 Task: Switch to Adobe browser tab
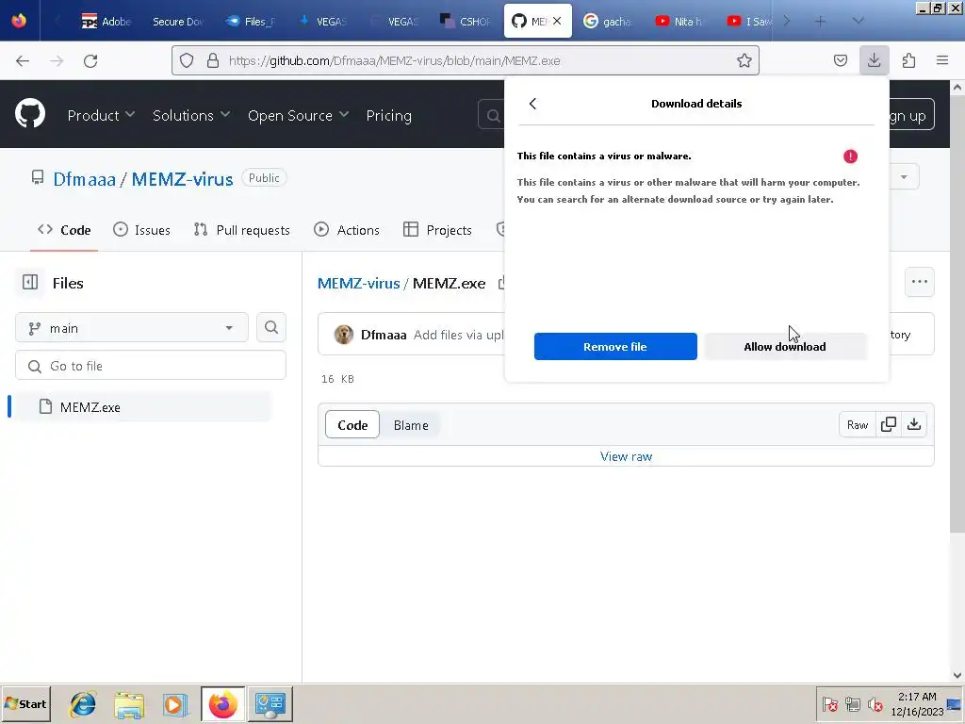click(106, 21)
